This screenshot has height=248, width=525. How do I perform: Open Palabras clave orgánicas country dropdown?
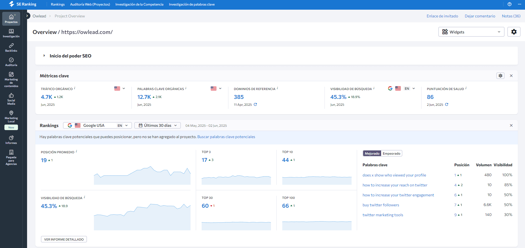[x=216, y=88]
